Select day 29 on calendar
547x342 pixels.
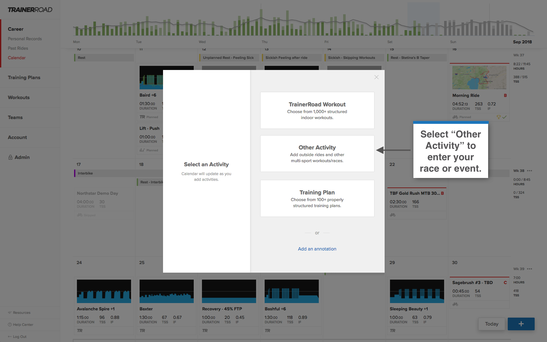[x=392, y=263]
